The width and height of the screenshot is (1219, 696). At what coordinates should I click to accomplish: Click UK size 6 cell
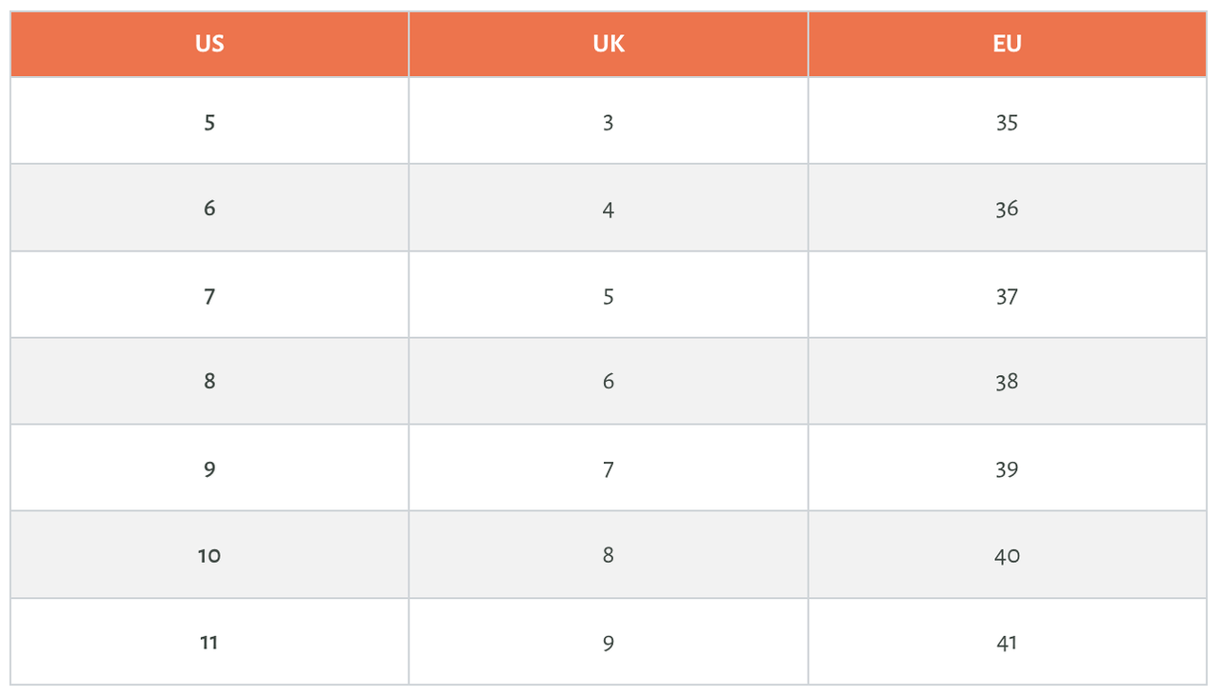point(609,381)
